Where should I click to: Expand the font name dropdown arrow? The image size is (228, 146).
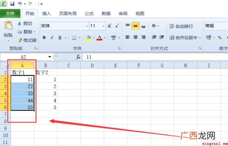[x=87, y=26]
